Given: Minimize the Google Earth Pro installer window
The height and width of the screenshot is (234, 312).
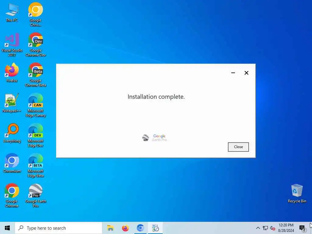Looking at the screenshot, I should pos(233,73).
